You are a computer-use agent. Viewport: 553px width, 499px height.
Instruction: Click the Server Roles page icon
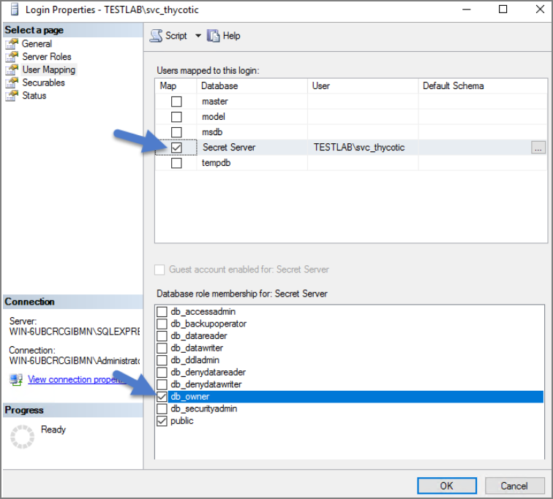[x=12, y=57]
